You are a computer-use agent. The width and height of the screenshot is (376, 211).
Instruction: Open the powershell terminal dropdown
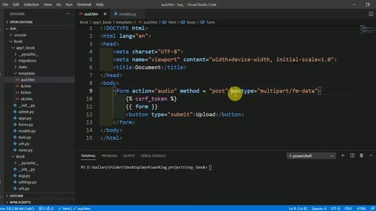pyautogui.click(x=311, y=156)
